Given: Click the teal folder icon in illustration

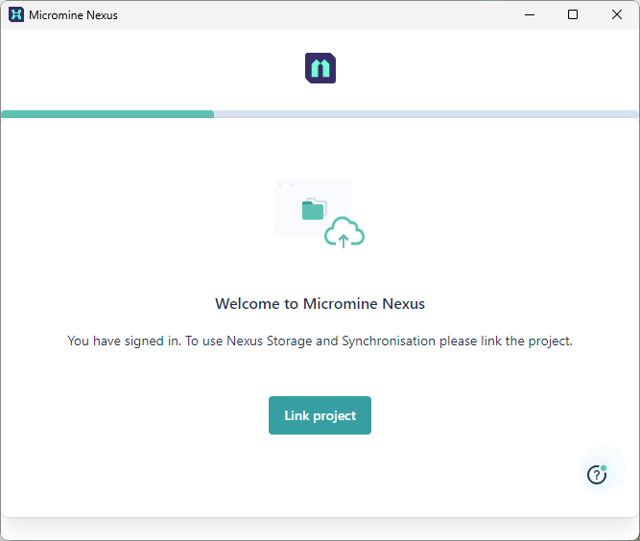Looking at the screenshot, I should click(x=313, y=209).
